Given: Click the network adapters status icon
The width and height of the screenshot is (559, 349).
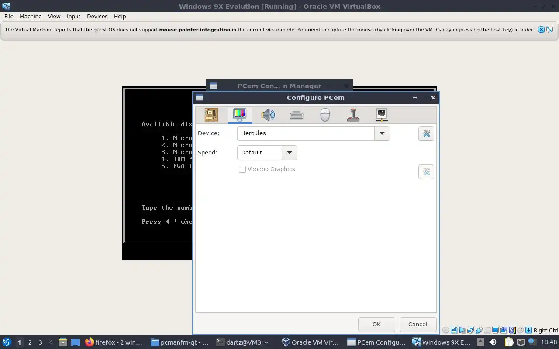Looking at the screenshot, I should (x=470, y=330).
